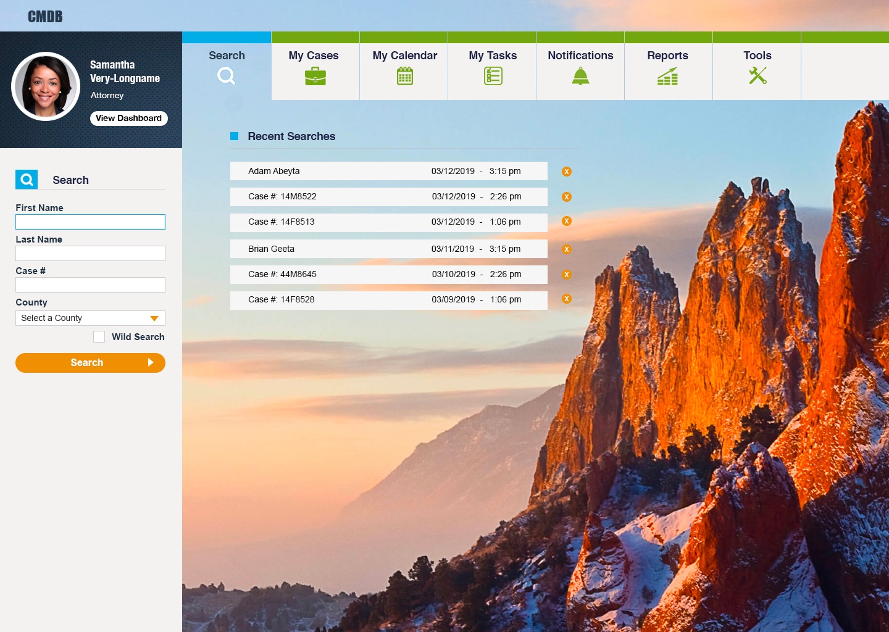Switch to the Reports tab
This screenshot has height=632, width=889.
(x=669, y=66)
